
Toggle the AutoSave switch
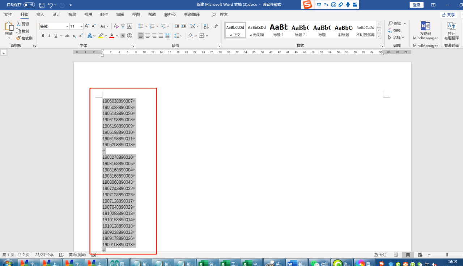[x=29, y=5]
